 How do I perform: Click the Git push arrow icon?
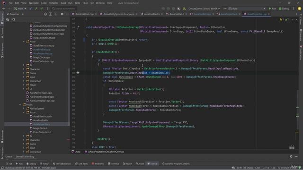(x=36, y=8)
